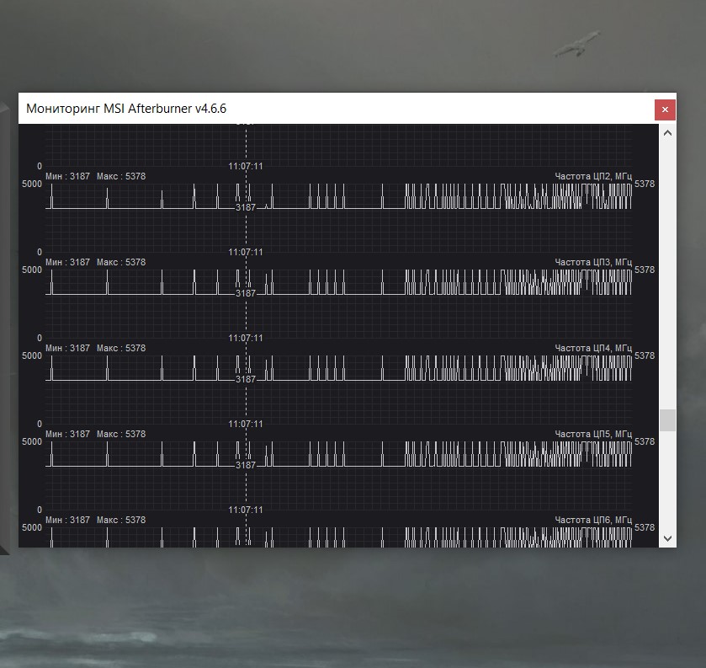Click the 11:07:11 marker above ЦП4 graph
The image size is (706, 668).
tap(246, 338)
